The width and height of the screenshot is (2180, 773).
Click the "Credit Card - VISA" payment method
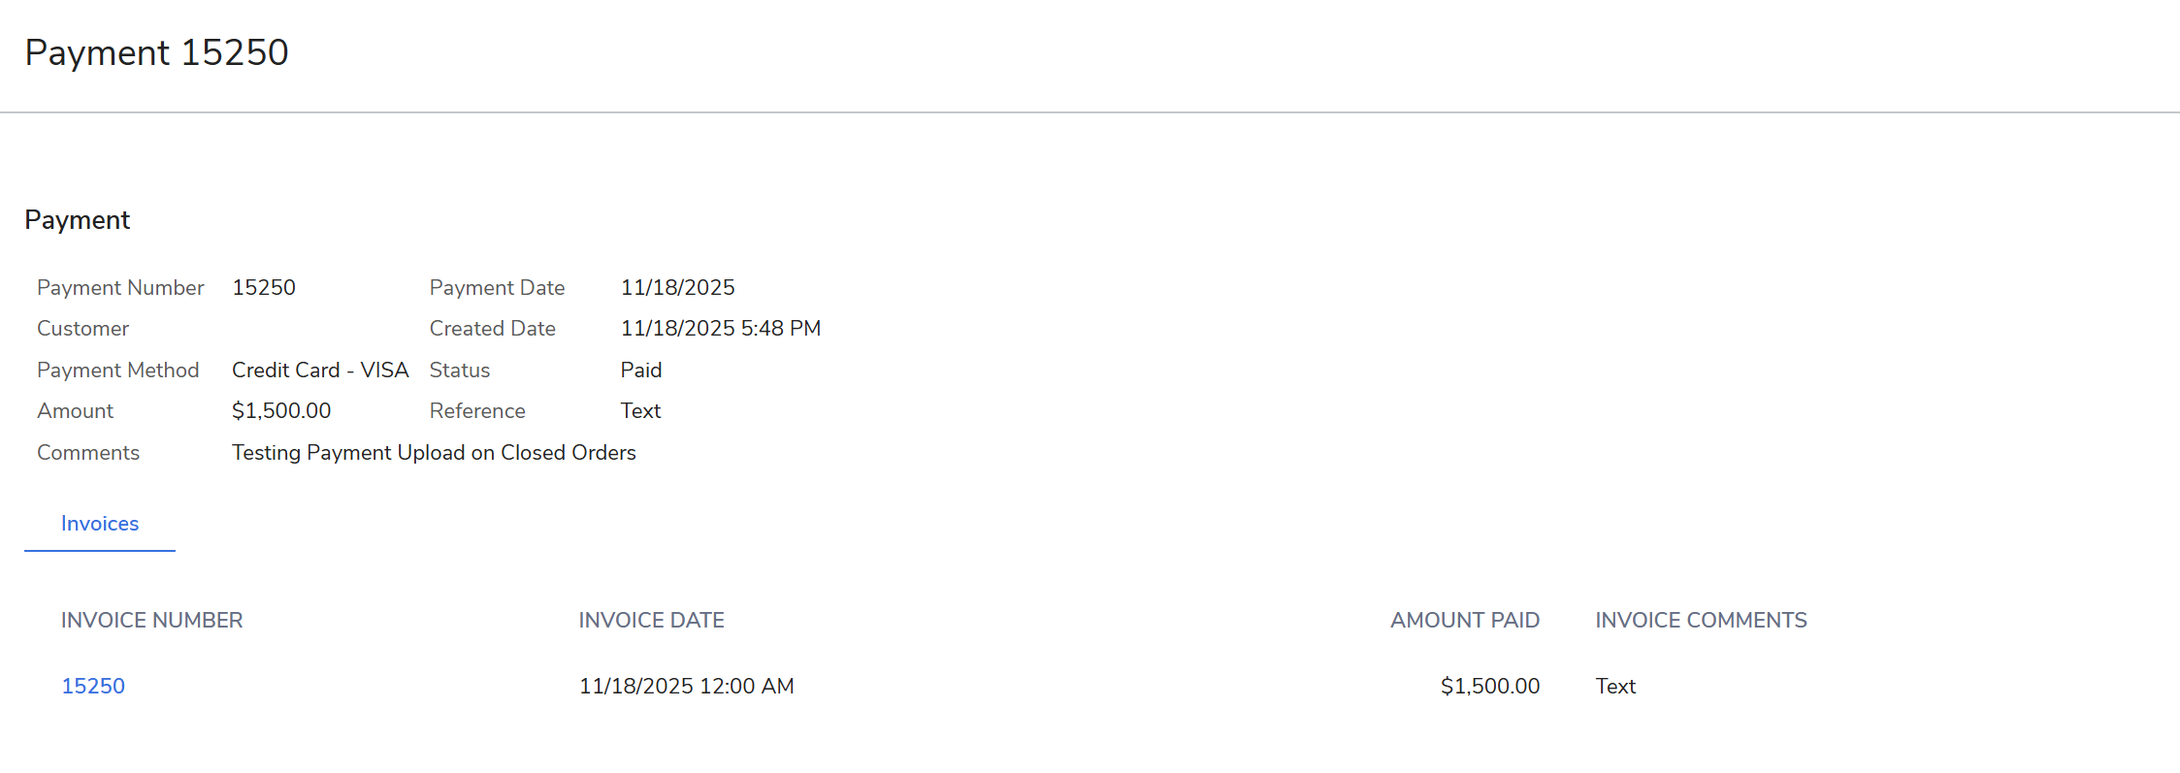320,370
